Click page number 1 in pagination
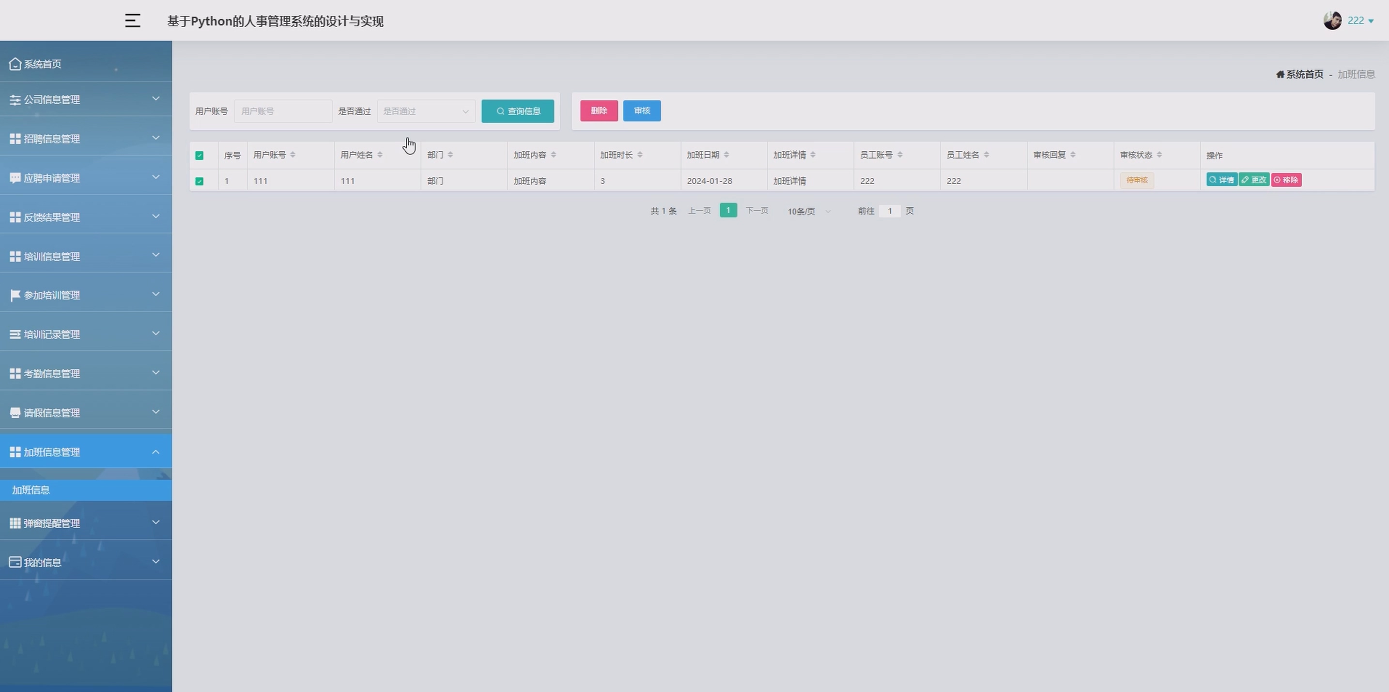1389x692 pixels. click(x=728, y=210)
